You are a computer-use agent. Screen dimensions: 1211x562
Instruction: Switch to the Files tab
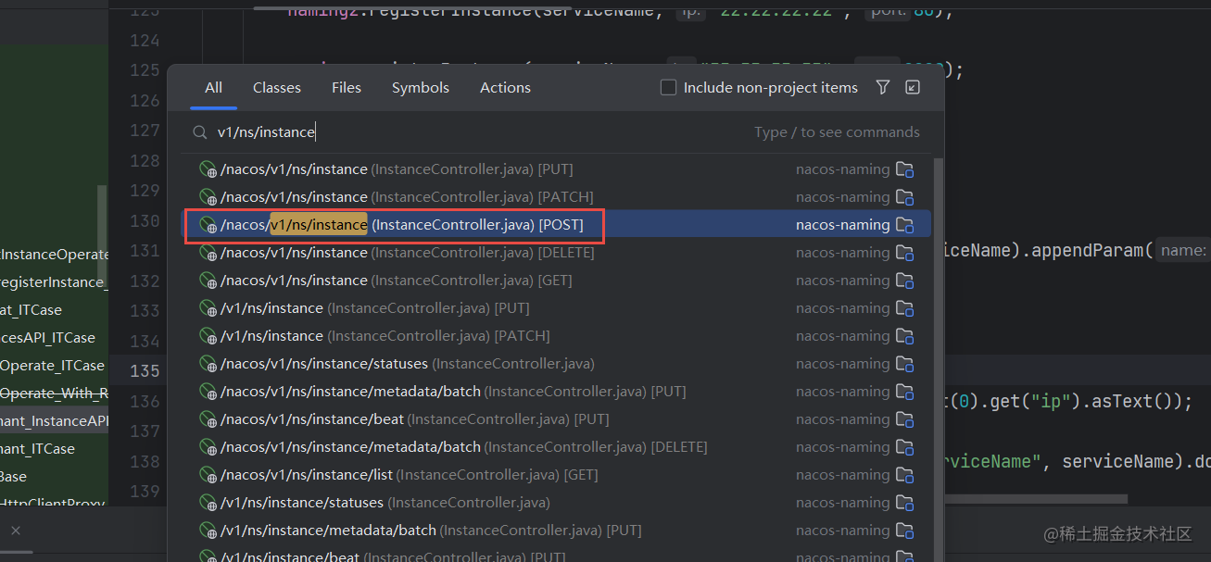pos(347,88)
